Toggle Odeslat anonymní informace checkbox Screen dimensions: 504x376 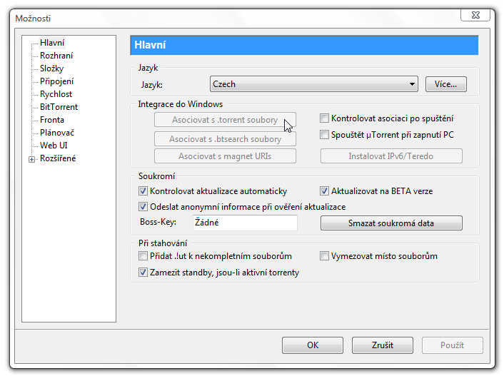tap(143, 207)
